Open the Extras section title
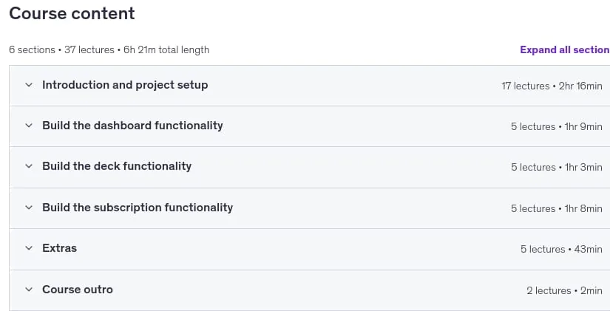Image resolution: width=610 pixels, height=311 pixels. pyautogui.click(x=60, y=248)
